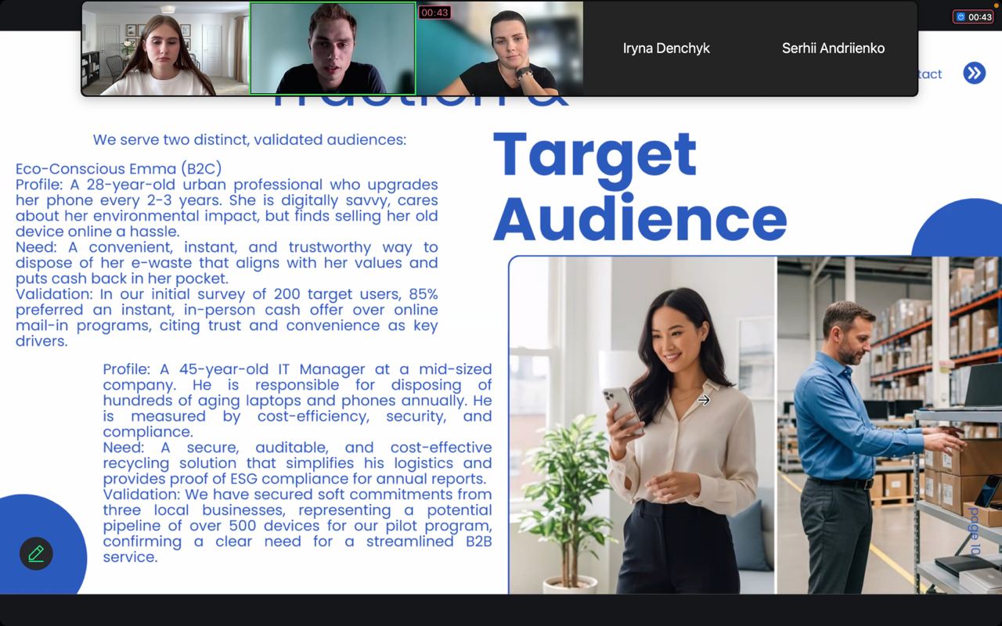Click the red 00:43 badge inside the video strip
This screenshot has width=1002, height=626.
point(434,13)
